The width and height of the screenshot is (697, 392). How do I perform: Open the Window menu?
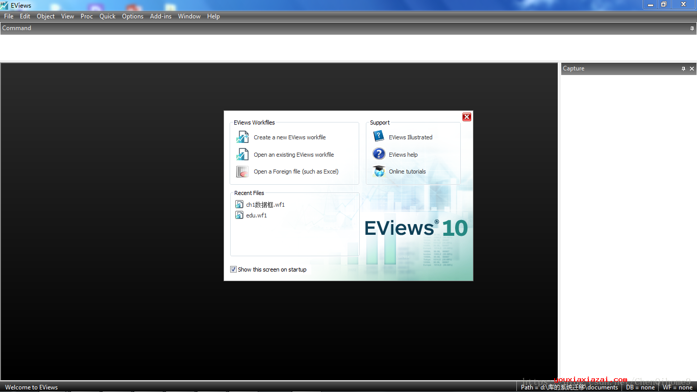click(189, 16)
